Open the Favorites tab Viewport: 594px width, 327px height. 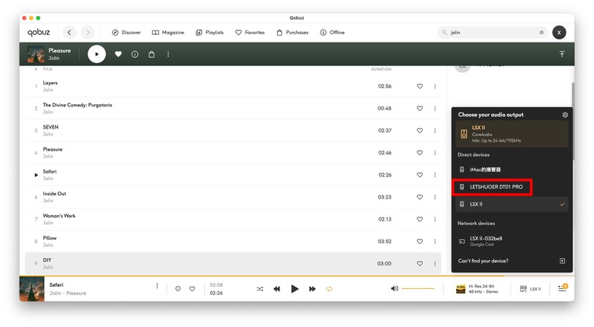[250, 33]
